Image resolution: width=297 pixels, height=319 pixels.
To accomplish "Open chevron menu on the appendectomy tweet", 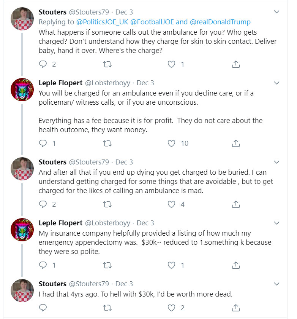I will click(x=277, y=223).
